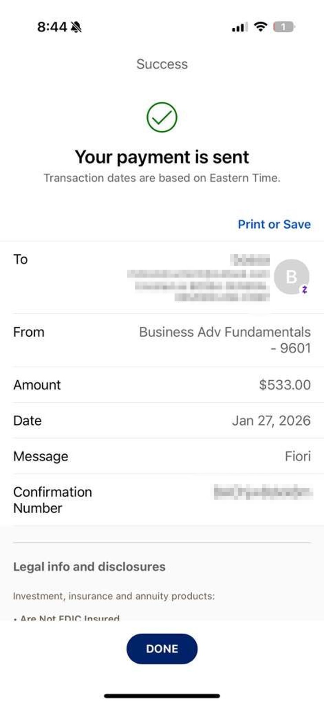324x705 pixels.
Task: Tap the Fiori message text
Action: 298,456
